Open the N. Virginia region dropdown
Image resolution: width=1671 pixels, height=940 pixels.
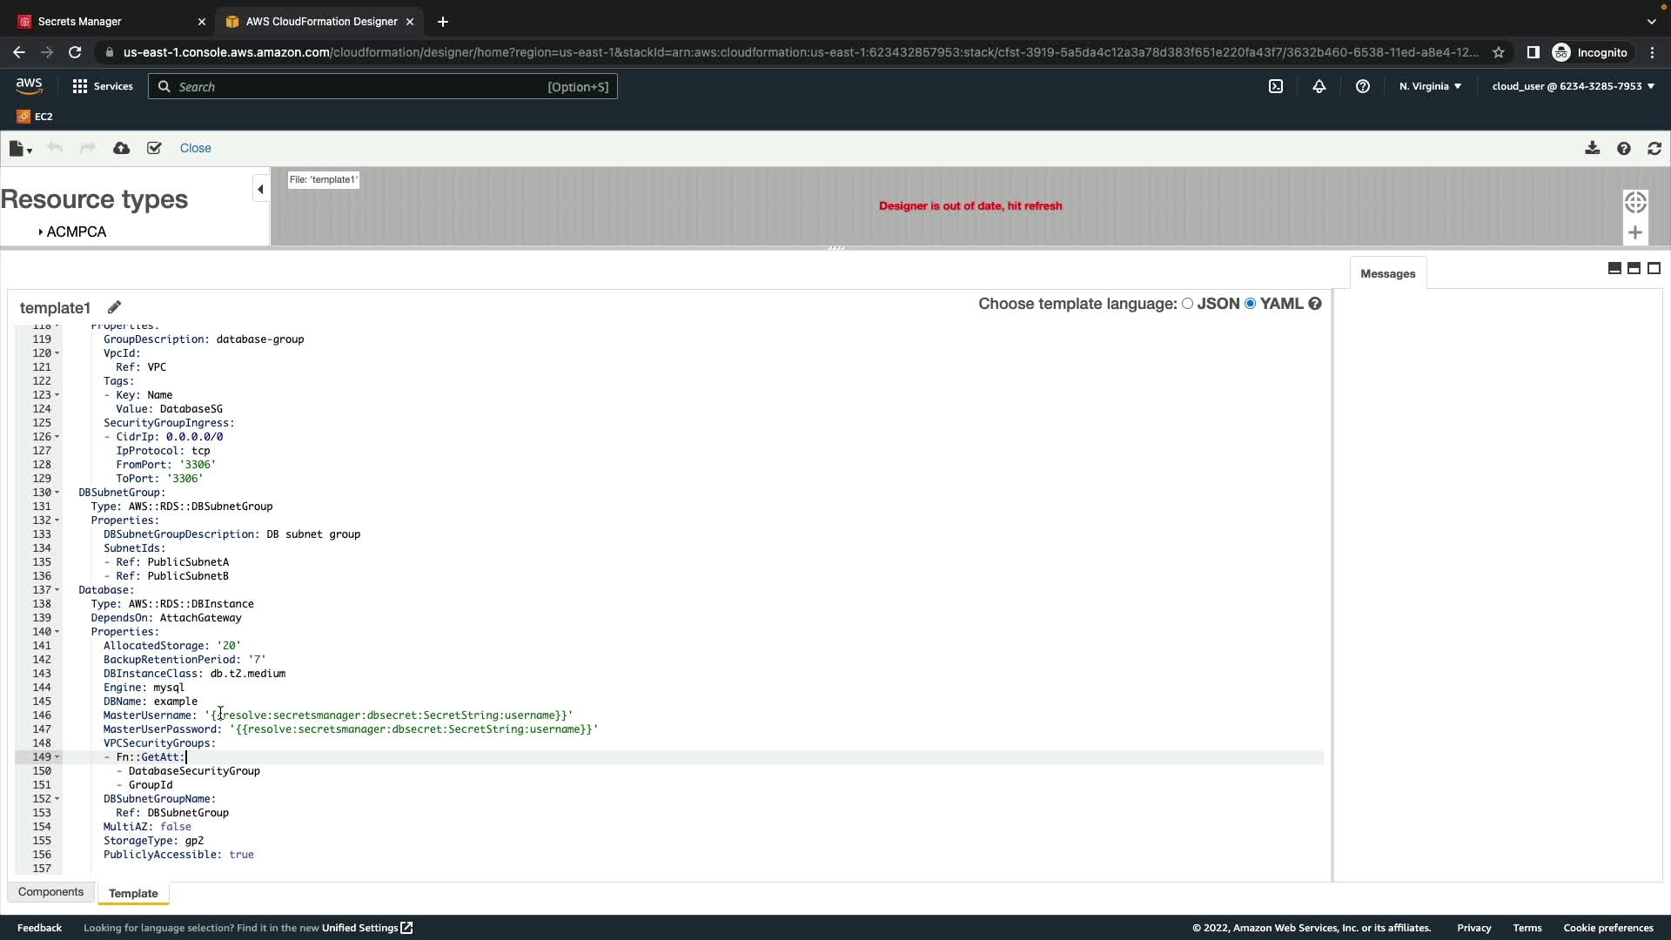click(x=1430, y=86)
